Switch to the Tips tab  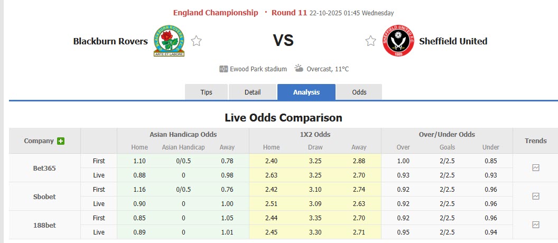(207, 92)
